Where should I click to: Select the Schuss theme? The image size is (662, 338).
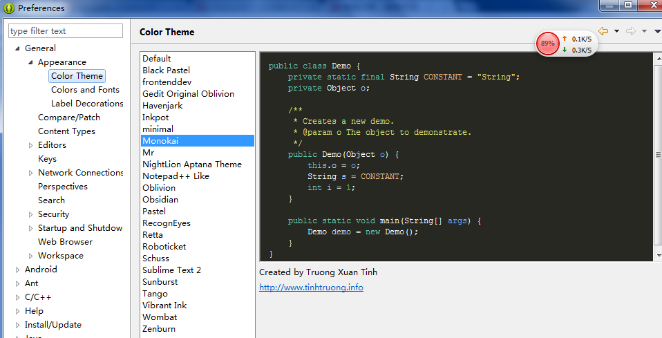pyautogui.click(x=198, y=259)
